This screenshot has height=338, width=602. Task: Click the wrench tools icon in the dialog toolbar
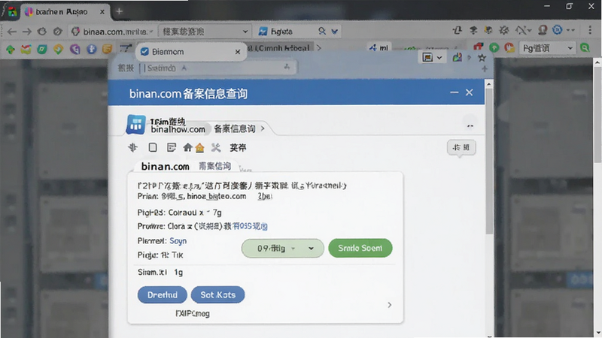[x=216, y=147]
